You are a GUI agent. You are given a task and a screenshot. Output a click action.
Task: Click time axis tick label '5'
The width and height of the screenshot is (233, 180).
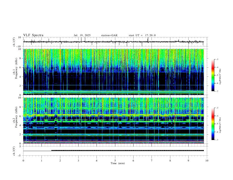pos(115,161)
